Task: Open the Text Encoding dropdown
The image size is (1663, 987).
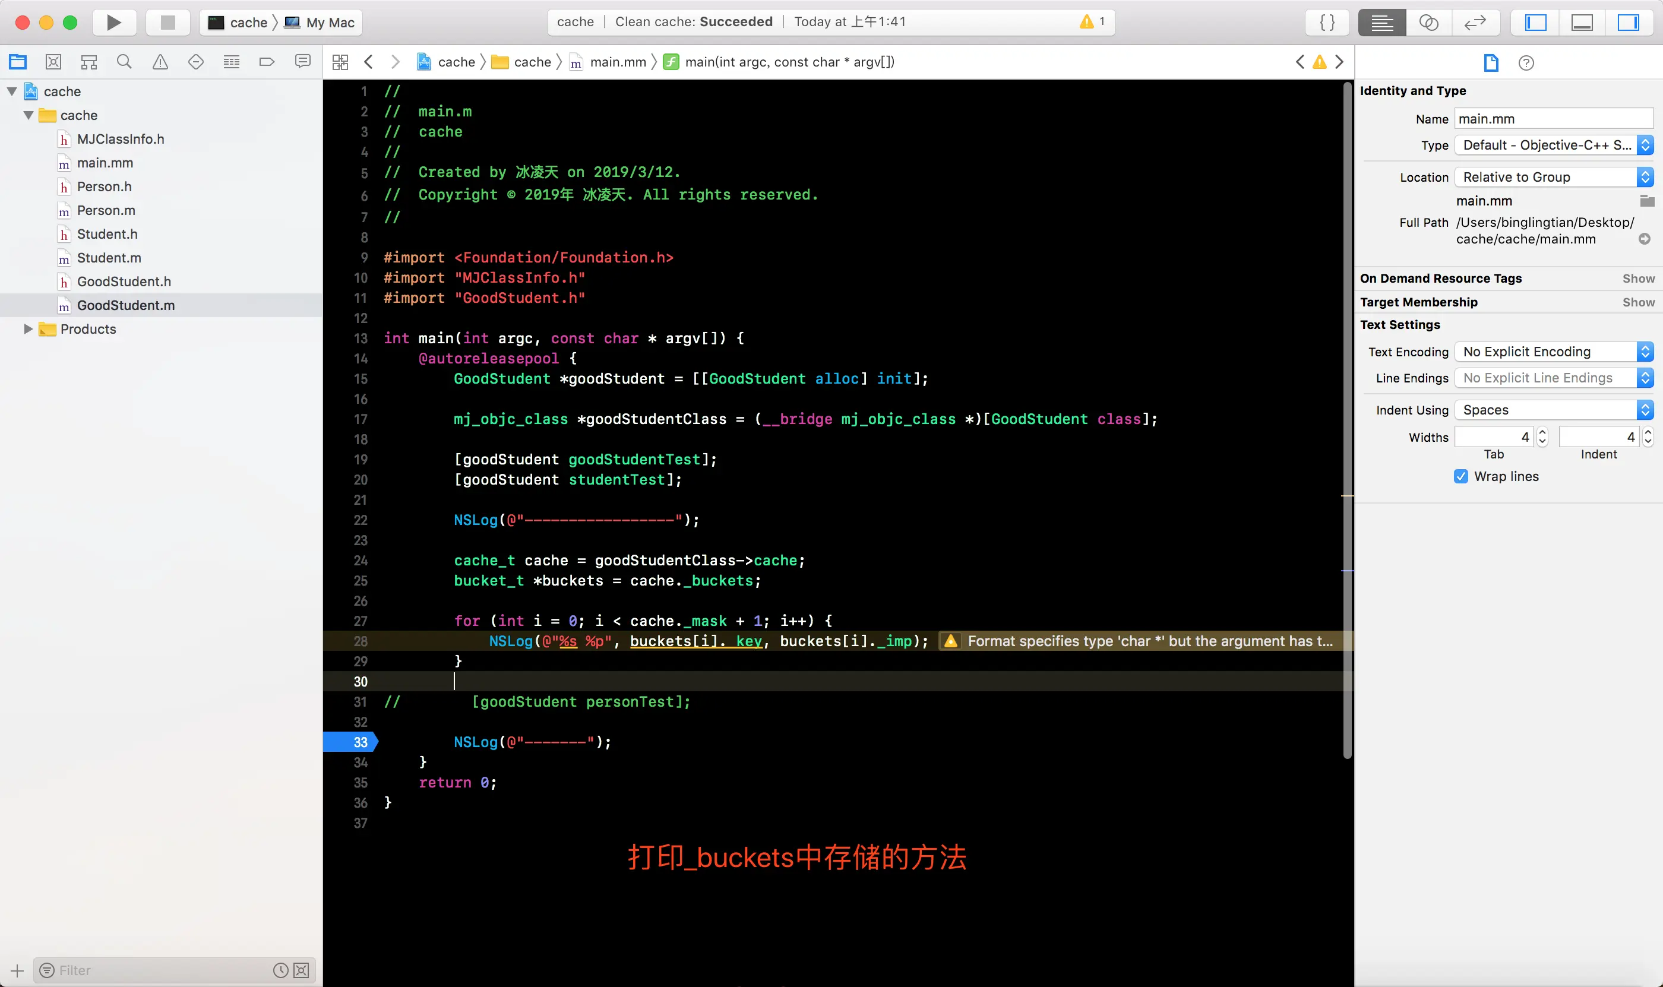Action: point(1553,351)
